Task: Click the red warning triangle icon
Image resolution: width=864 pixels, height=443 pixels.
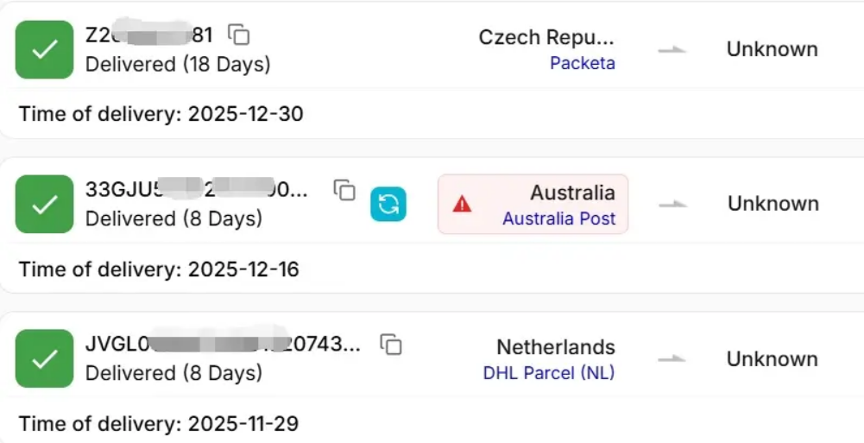Action: 463,204
